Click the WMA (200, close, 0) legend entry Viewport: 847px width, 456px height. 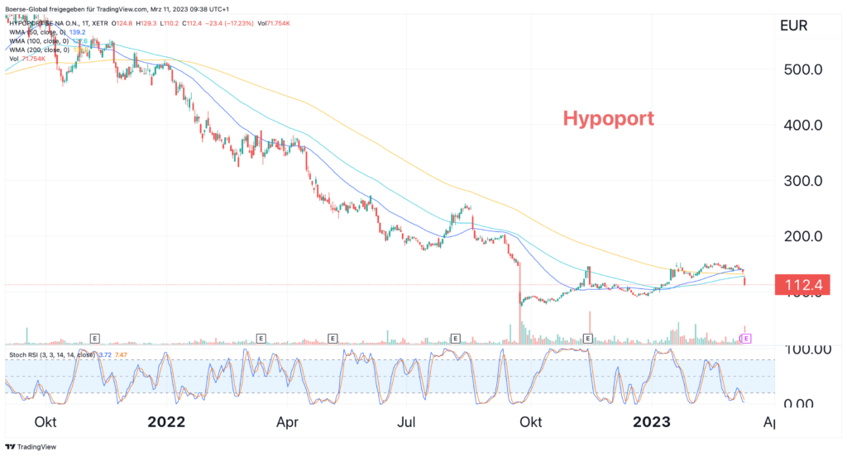coord(39,50)
